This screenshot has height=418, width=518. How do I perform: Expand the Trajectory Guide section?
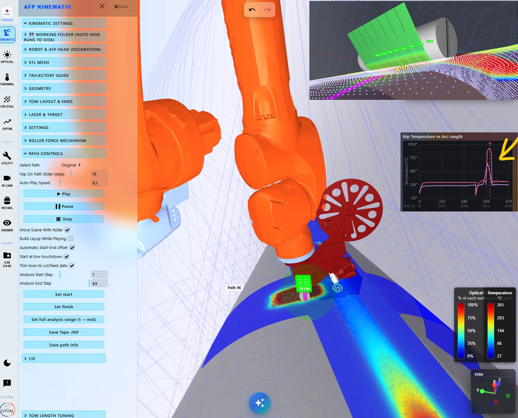tap(64, 75)
